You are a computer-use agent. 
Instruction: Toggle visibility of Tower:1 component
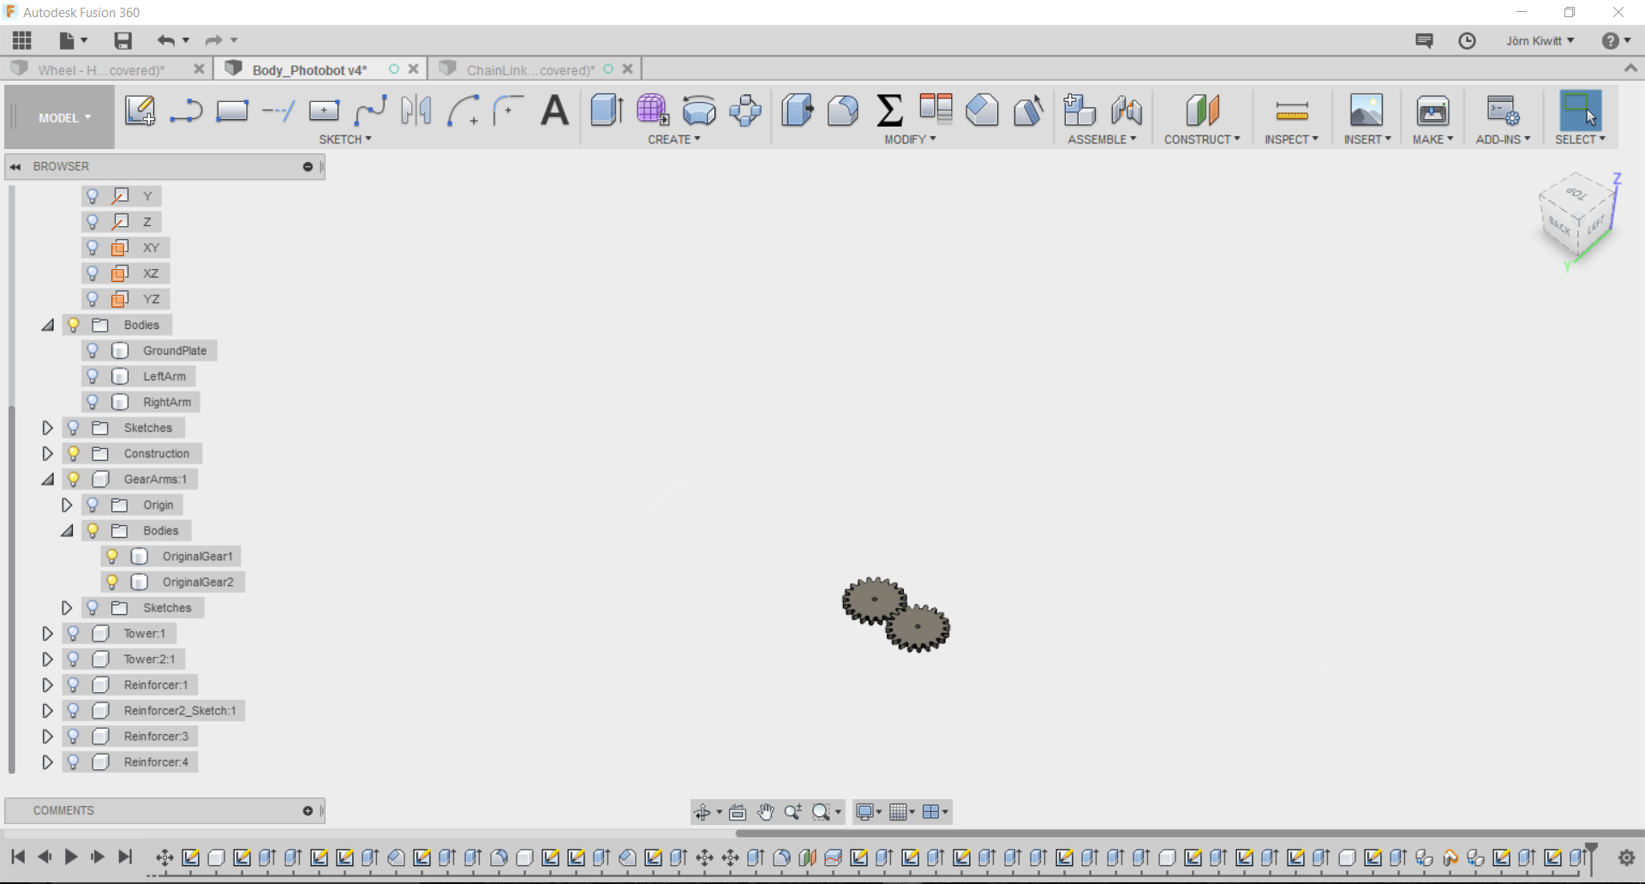[74, 633]
